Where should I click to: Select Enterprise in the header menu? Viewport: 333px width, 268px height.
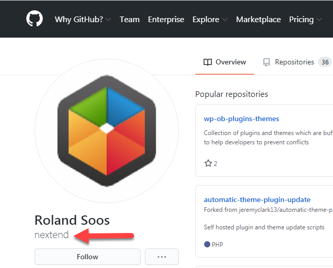[166, 20]
